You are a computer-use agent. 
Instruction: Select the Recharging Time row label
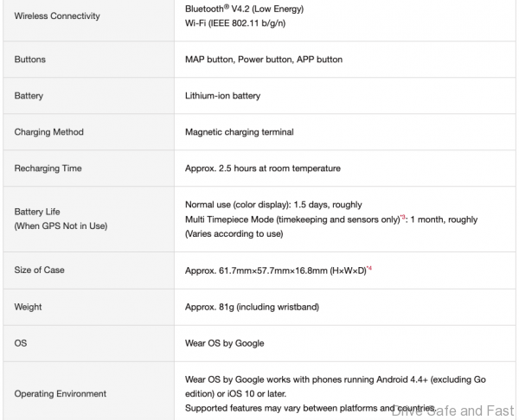pyautogui.click(x=48, y=169)
